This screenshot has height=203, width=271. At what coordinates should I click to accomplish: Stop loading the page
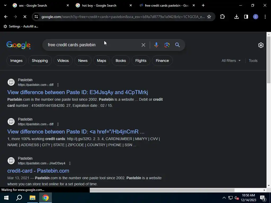pyautogui.click(x=25, y=17)
